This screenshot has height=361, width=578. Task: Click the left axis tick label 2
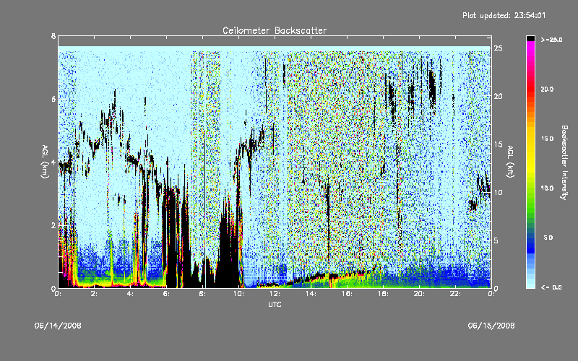click(x=53, y=225)
